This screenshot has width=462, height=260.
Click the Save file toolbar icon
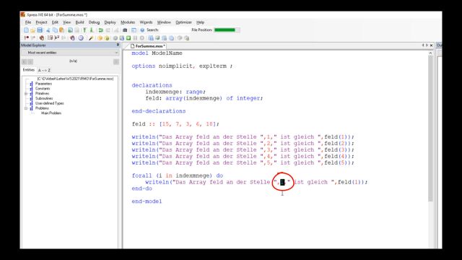[40, 30]
